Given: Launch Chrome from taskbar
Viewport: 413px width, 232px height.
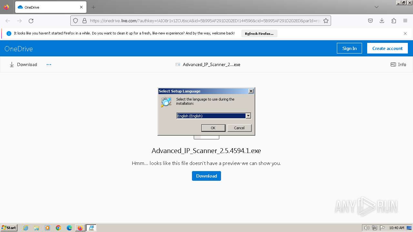Looking at the screenshot, I should [58, 228].
